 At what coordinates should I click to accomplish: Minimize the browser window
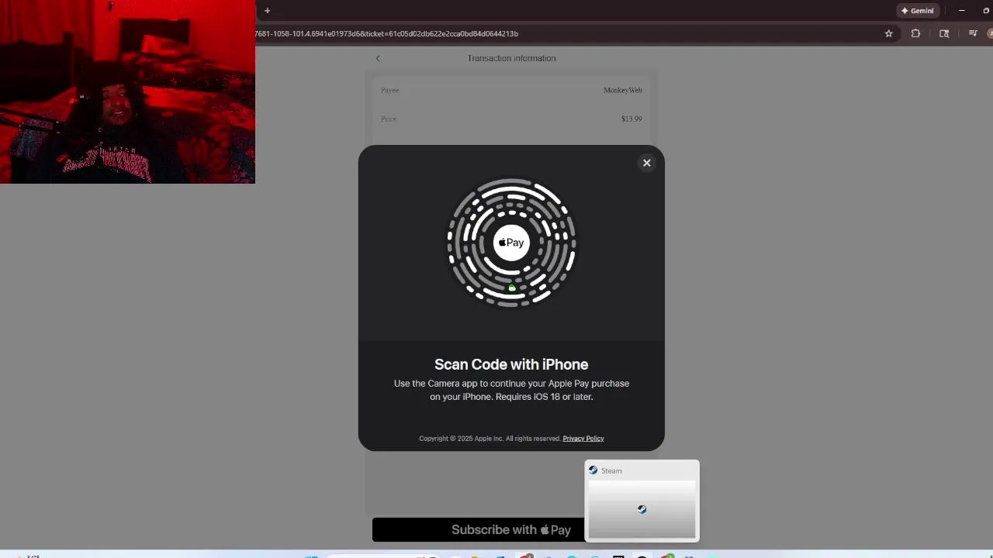click(961, 11)
